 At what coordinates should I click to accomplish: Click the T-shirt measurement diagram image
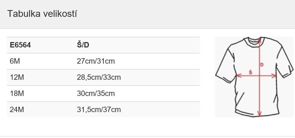(x=254, y=77)
